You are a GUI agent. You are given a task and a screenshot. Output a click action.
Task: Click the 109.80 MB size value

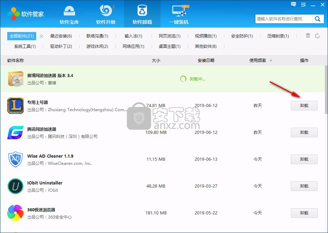pyautogui.click(x=156, y=132)
